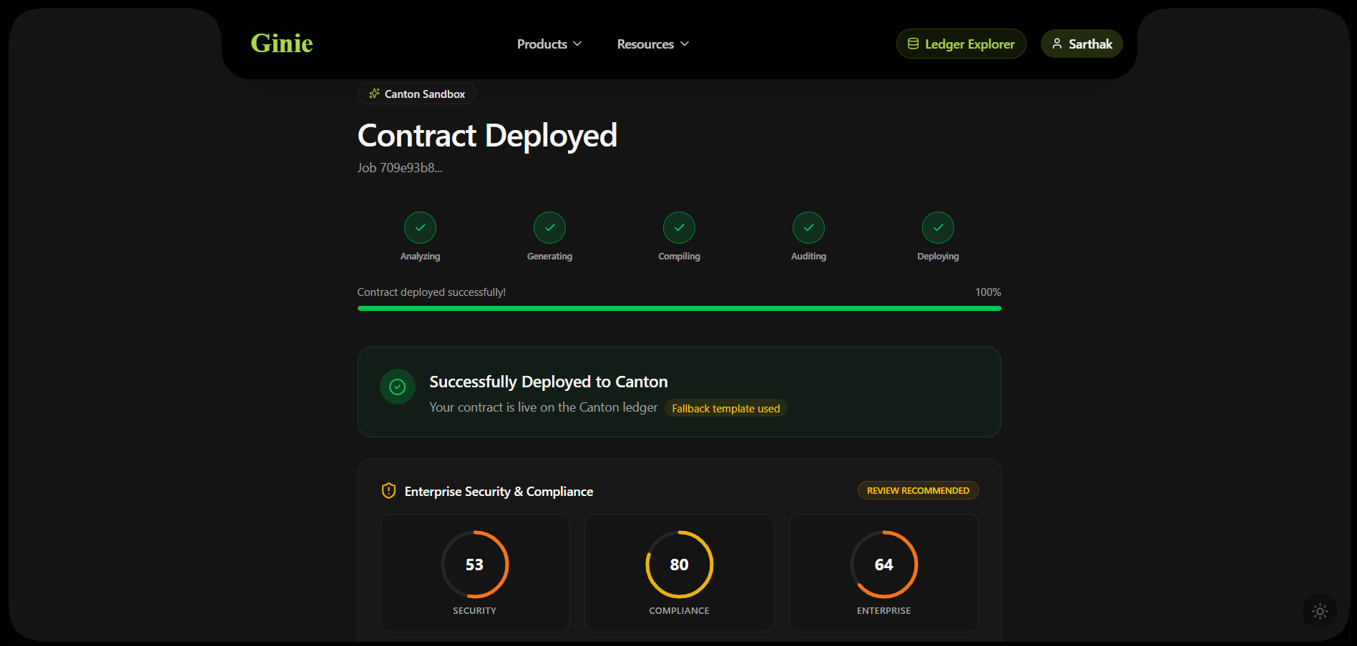
Task: Click the ENTERPRISE label under the gauge
Action: coord(883,611)
